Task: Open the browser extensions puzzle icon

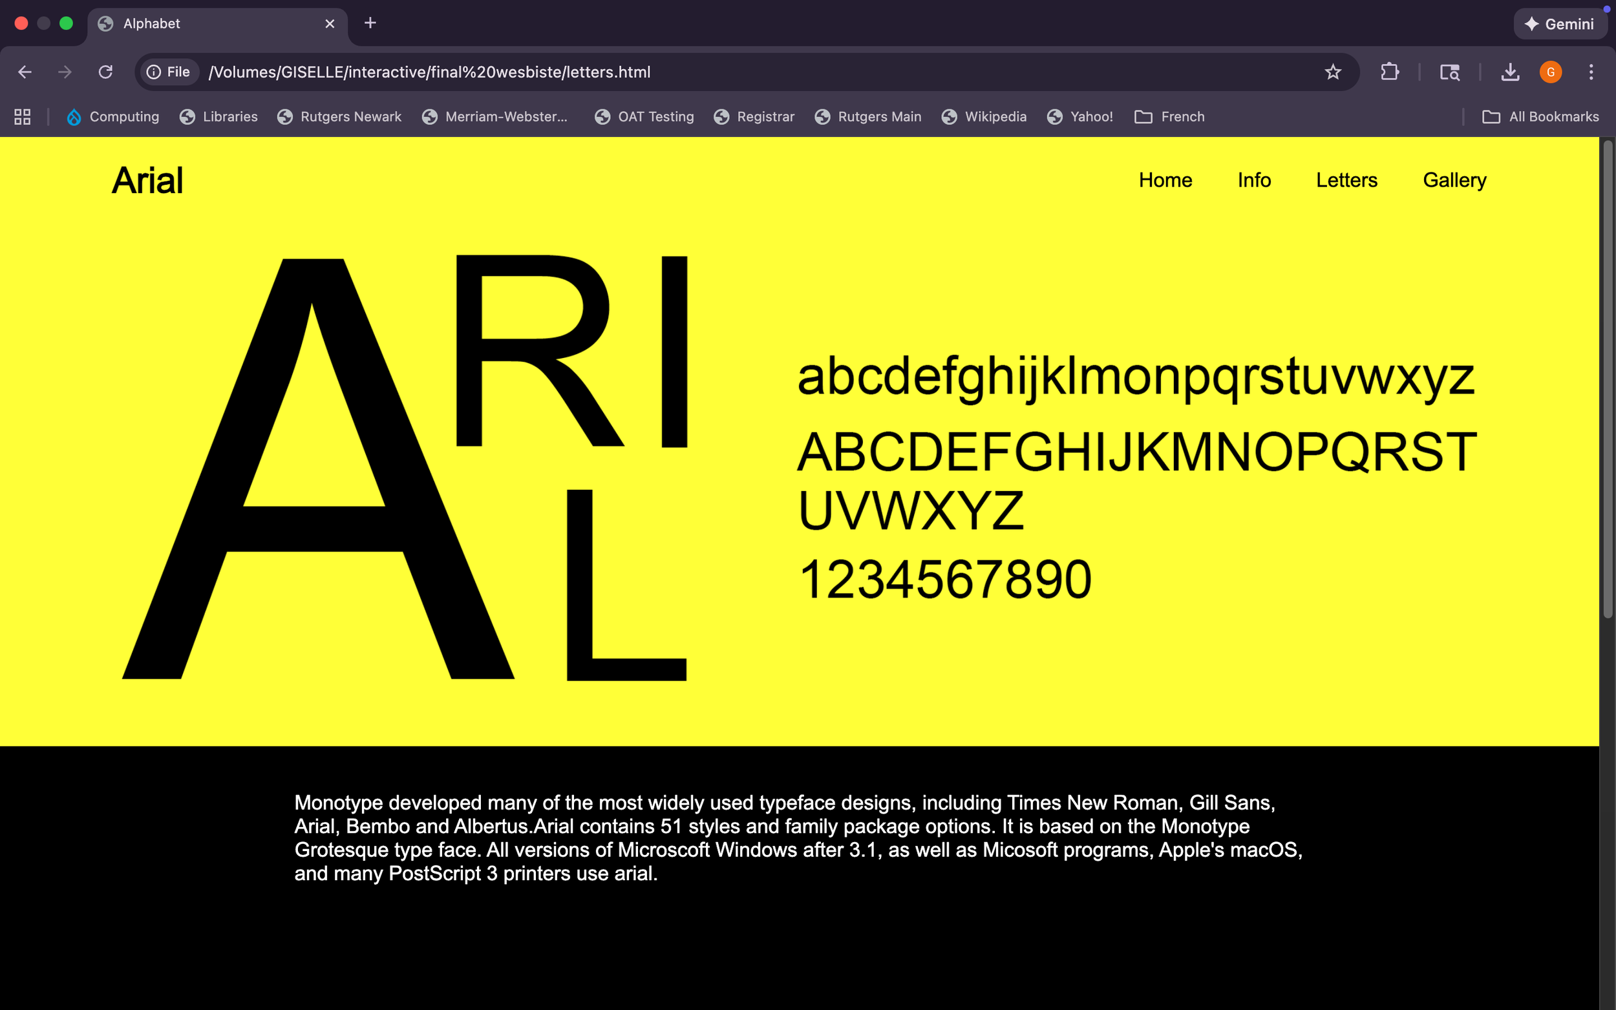Action: point(1390,72)
